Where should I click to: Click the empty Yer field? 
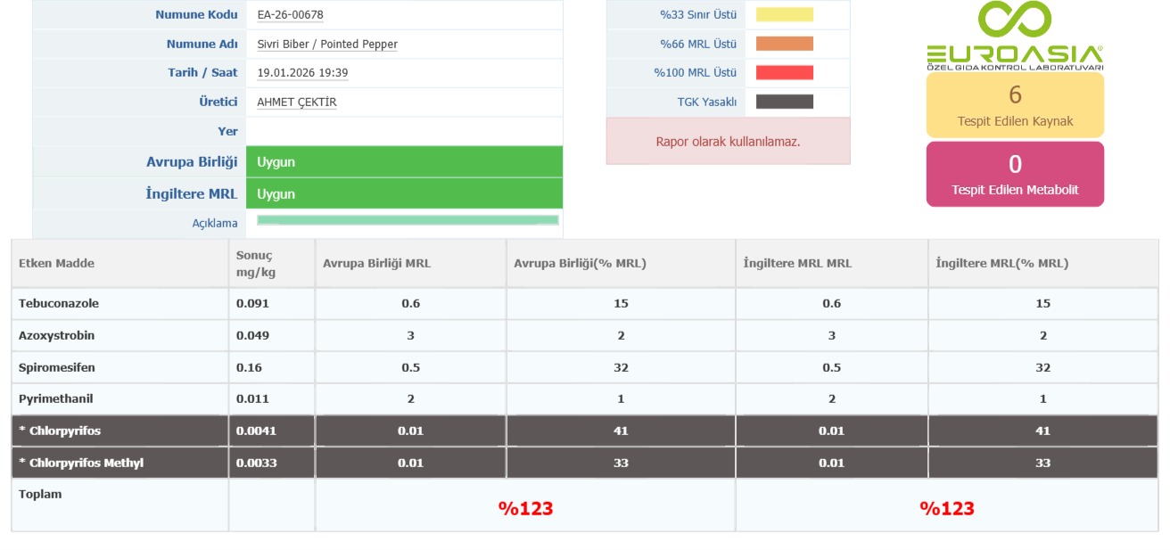pyautogui.click(x=403, y=131)
